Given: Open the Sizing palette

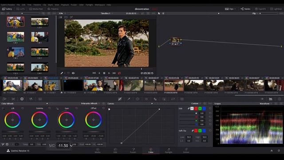Looking at the screenshot, I should pos(173,99).
